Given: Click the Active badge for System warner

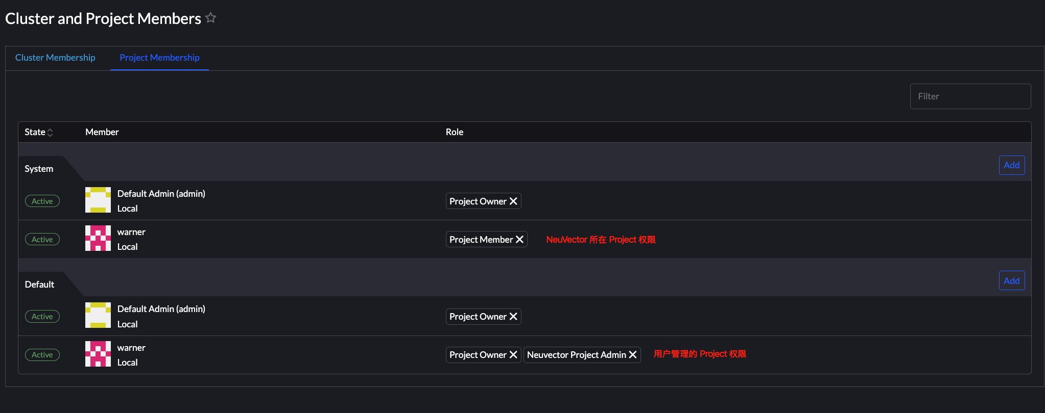Looking at the screenshot, I should (x=42, y=240).
